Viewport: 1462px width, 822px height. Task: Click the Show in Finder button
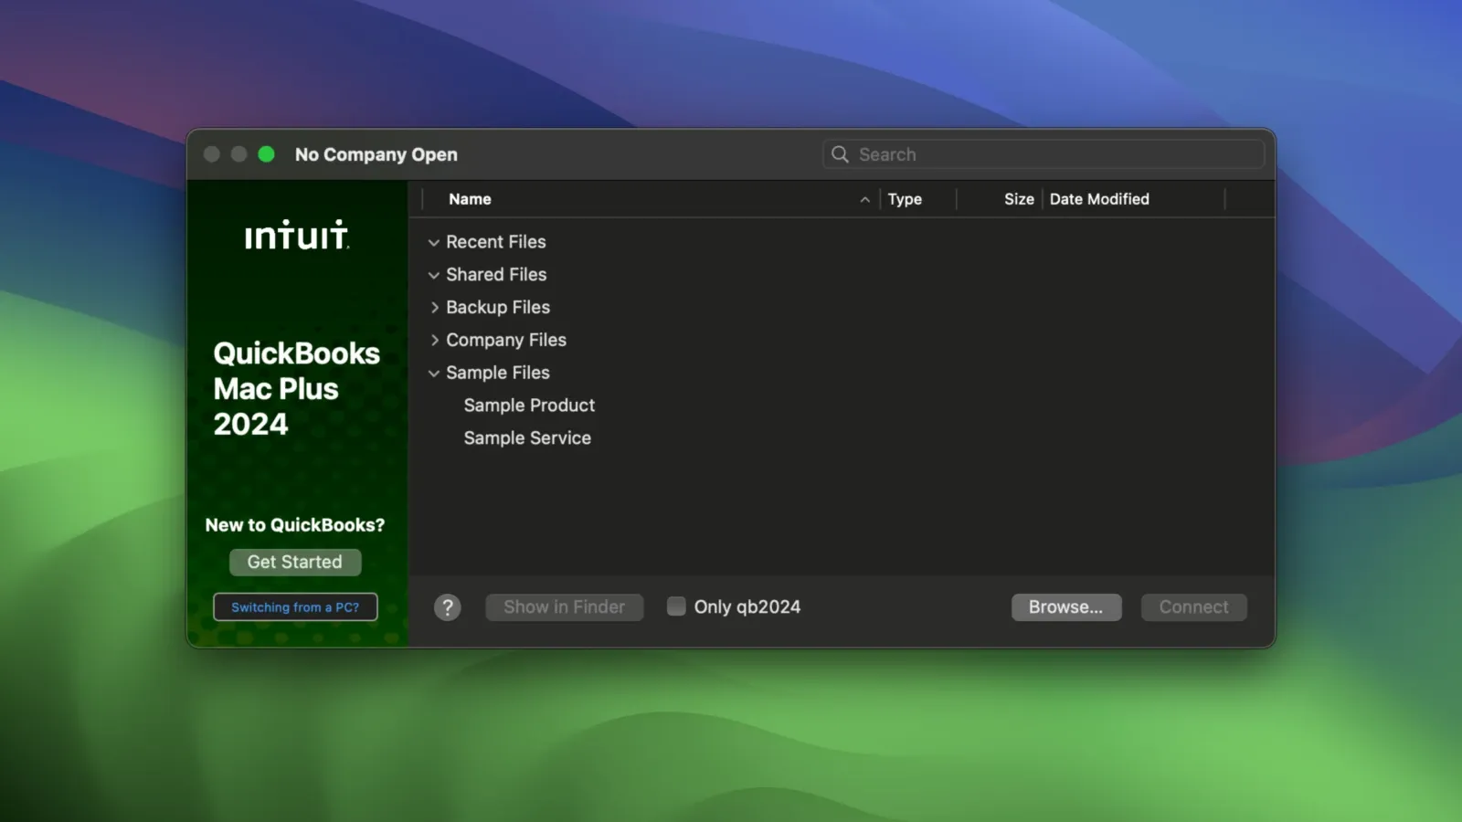(x=564, y=606)
